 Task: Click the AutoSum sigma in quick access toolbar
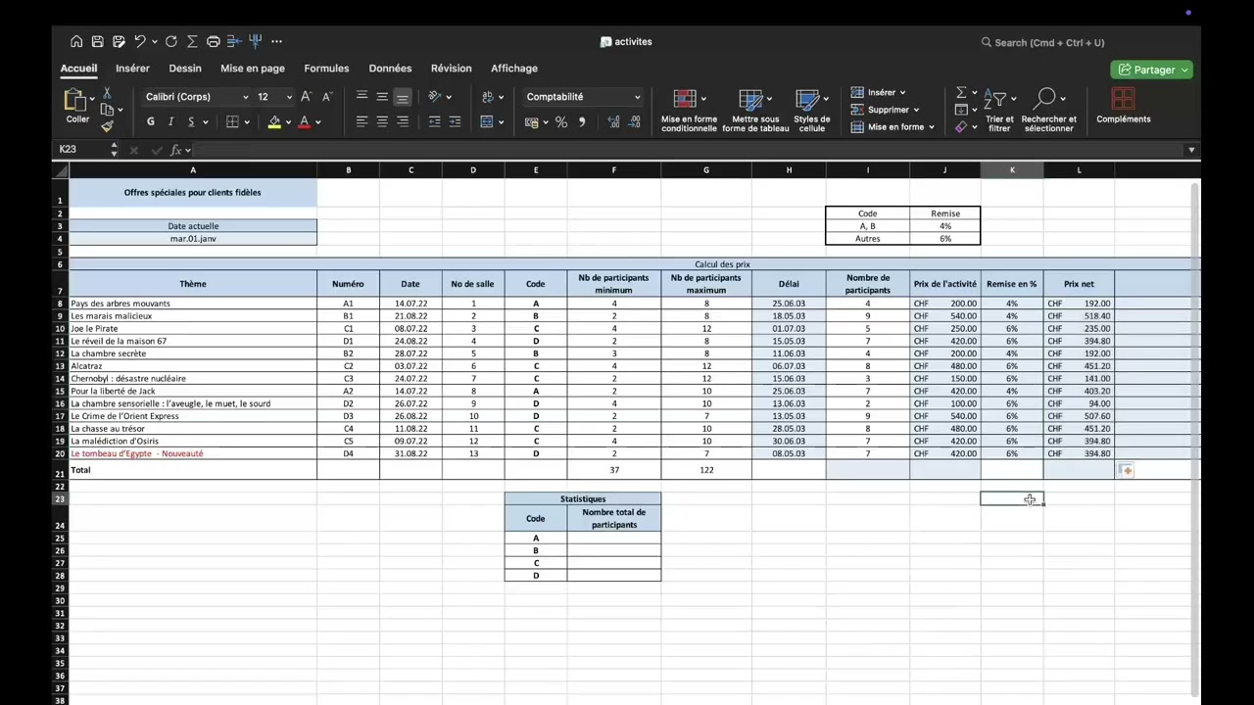point(192,41)
